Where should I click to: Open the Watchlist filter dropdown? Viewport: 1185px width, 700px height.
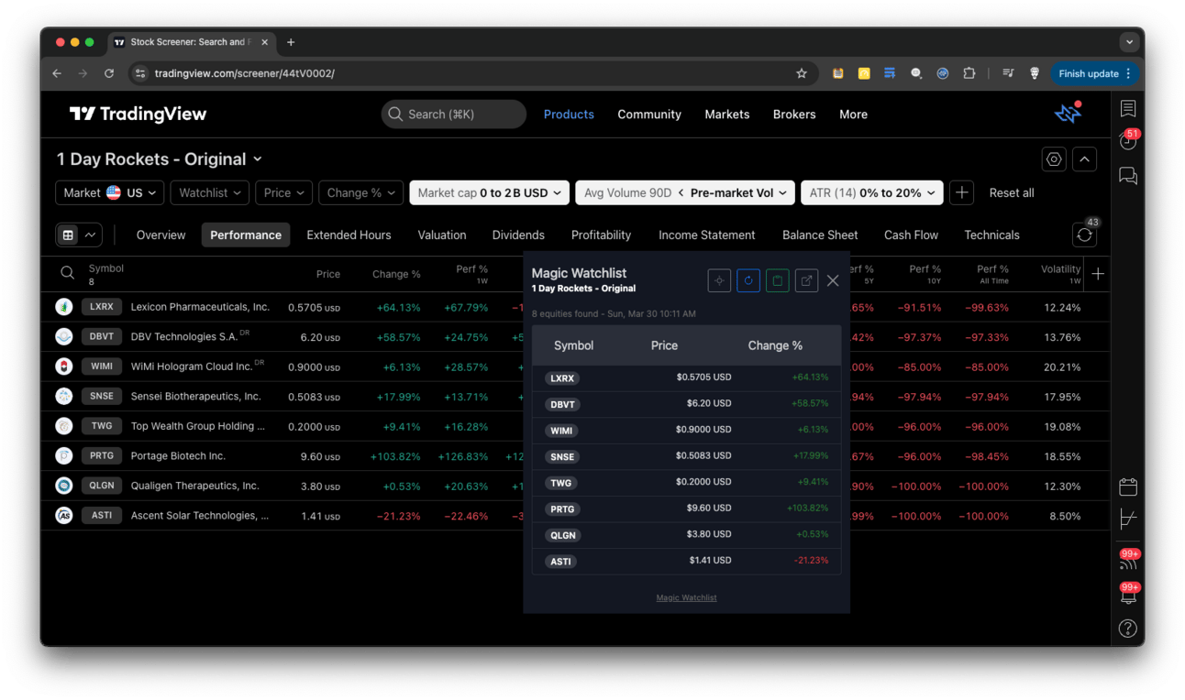click(x=209, y=192)
